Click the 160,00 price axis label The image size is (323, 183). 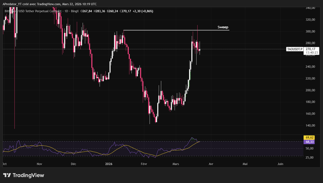[x=310, y=113]
